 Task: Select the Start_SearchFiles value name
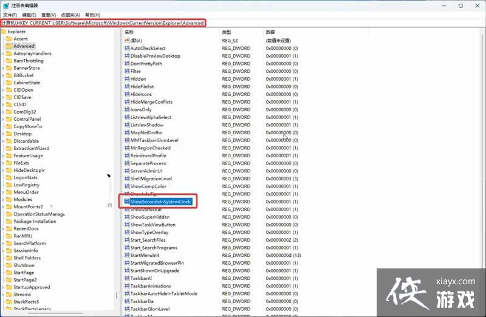pyautogui.click(x=148, y=240)
